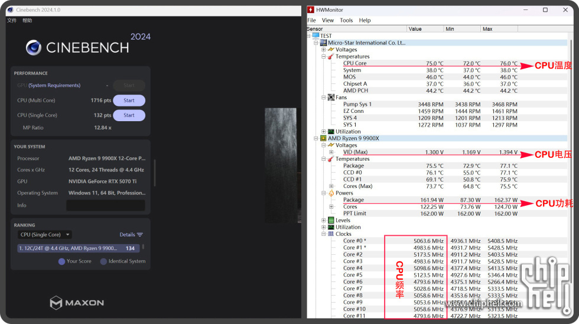Click the Micro-Star motherboard icon
This screenshot has height=324, width=579.
(x=324, y=43)
